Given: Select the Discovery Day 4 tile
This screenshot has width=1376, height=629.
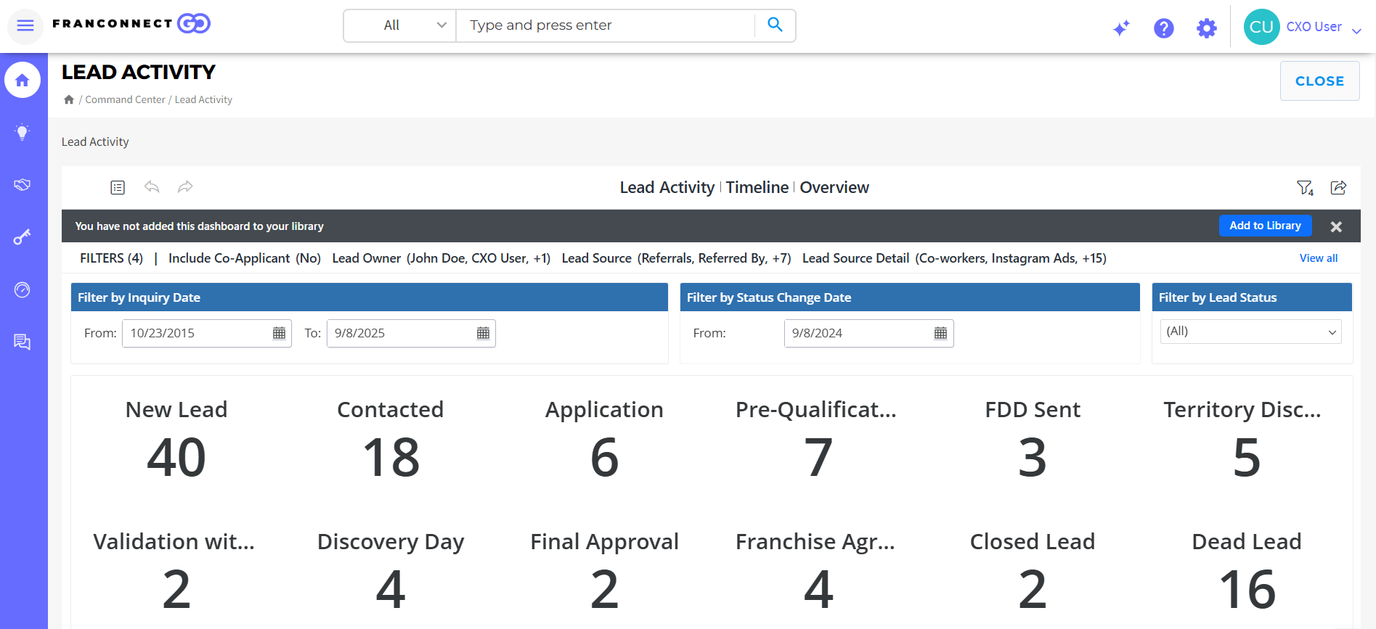Looking at the screenshot, I should (391, 573).
